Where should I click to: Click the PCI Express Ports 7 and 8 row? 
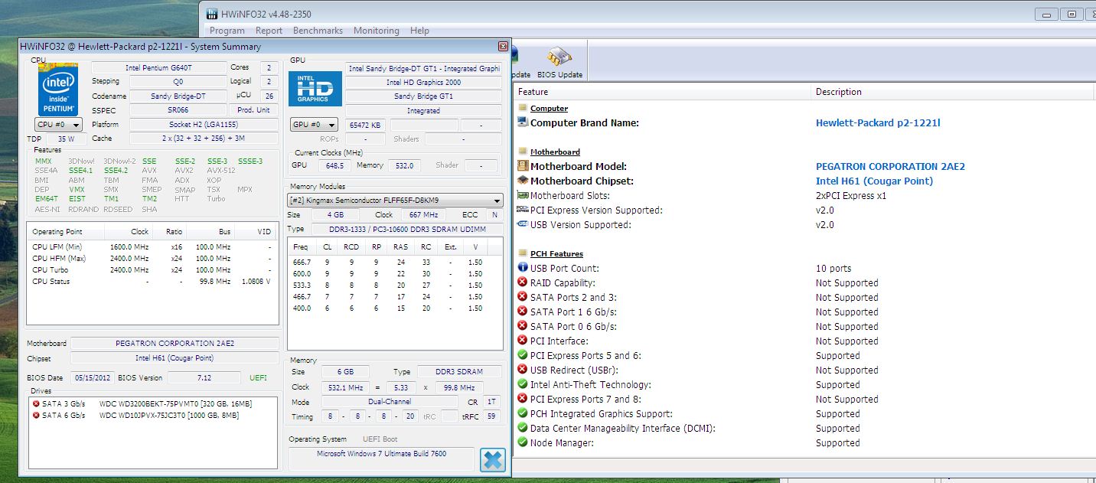[804, 399]
